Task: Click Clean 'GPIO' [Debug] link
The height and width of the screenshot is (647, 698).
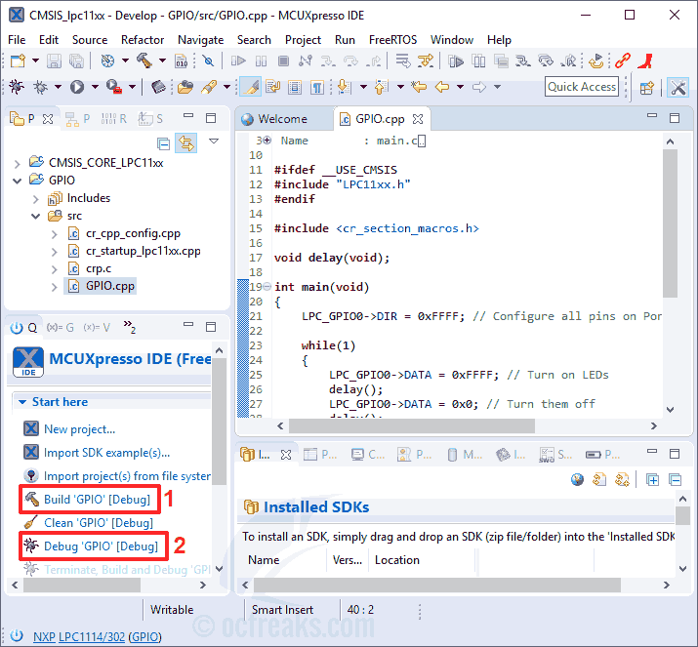Action: [99, 523]
